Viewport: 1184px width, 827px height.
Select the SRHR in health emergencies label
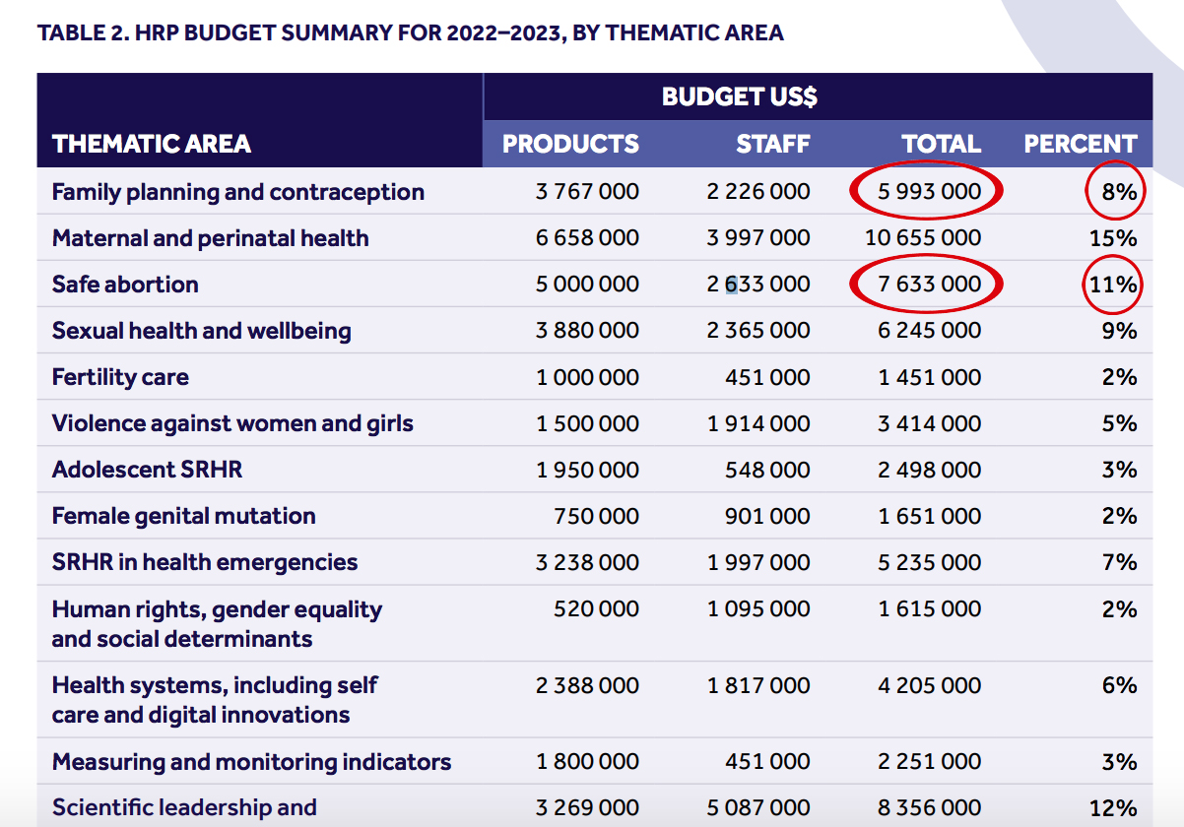(205, 562)
